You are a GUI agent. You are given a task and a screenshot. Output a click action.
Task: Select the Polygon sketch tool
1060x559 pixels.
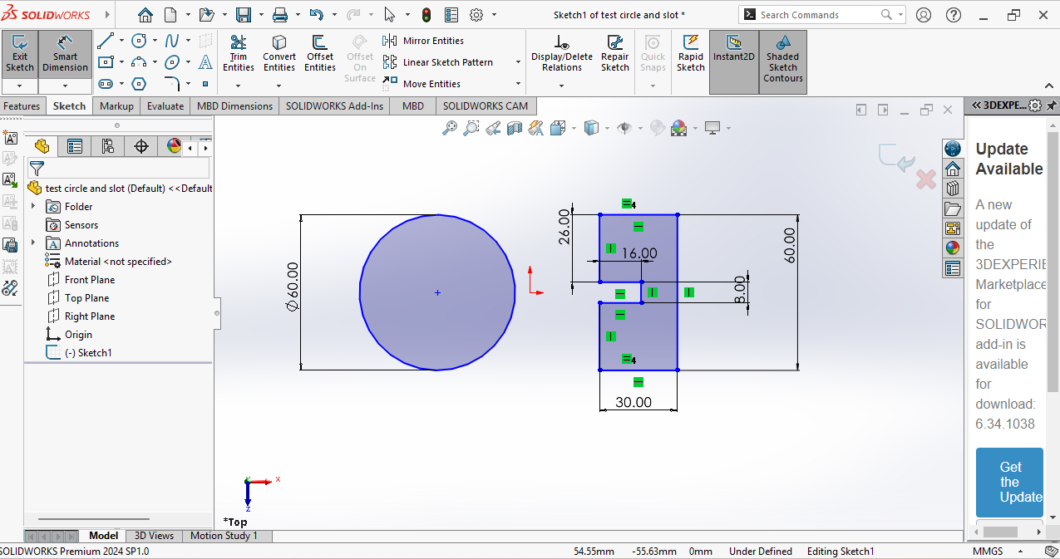click(x=139, y=84)
